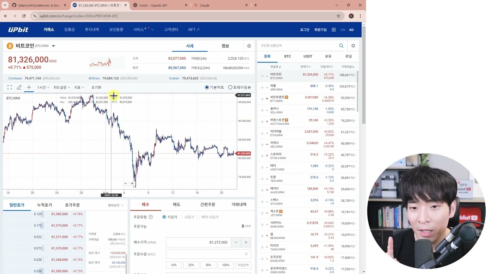The image size is (488, 274).
Task: Switch language to EN
Action: coord(343,30)
